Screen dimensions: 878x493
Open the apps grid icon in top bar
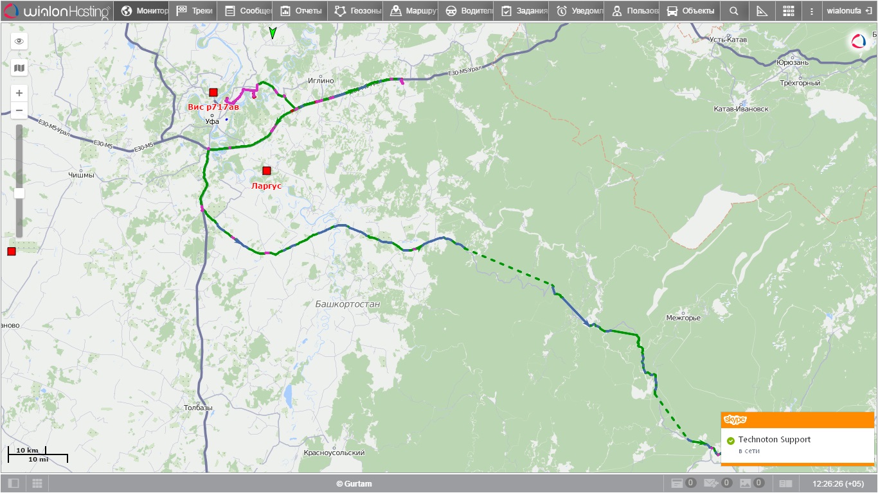click(789, 11)
